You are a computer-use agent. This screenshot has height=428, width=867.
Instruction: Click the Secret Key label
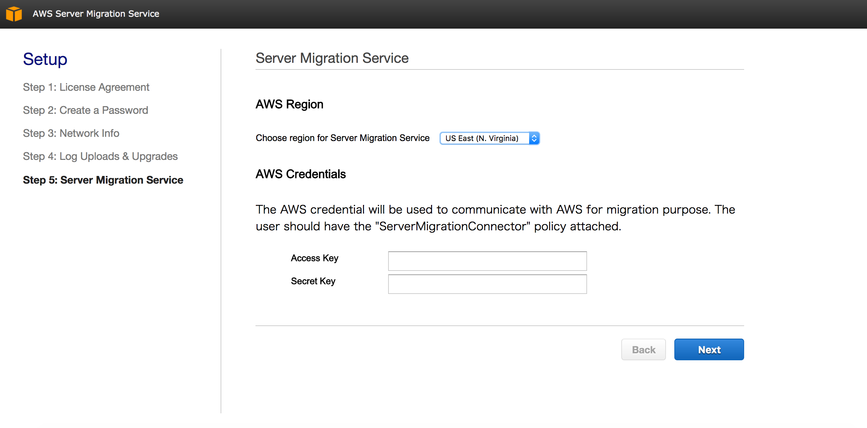tap(313, 281)
